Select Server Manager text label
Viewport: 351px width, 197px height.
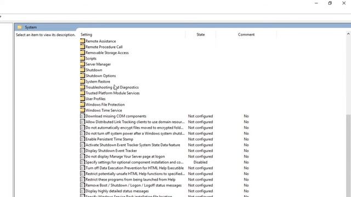pos(98,65)
